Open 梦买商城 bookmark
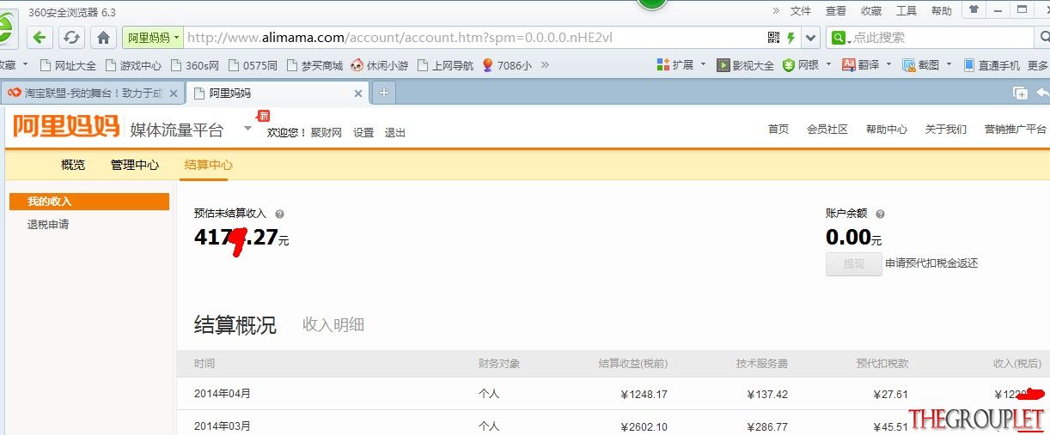This screenshot has width=1050, height=435. [x=314, y=65]
